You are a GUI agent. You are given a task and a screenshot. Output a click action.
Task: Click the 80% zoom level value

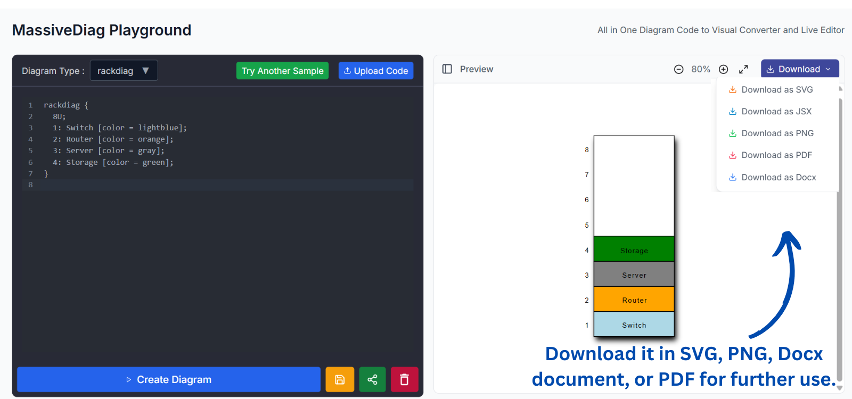point(701,69)
